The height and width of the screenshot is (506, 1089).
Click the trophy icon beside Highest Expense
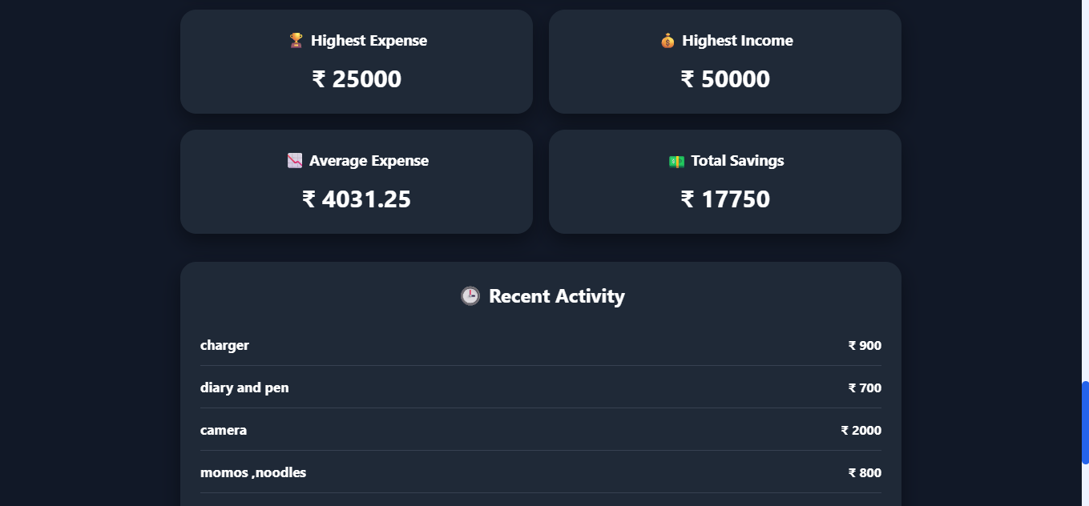296,40
